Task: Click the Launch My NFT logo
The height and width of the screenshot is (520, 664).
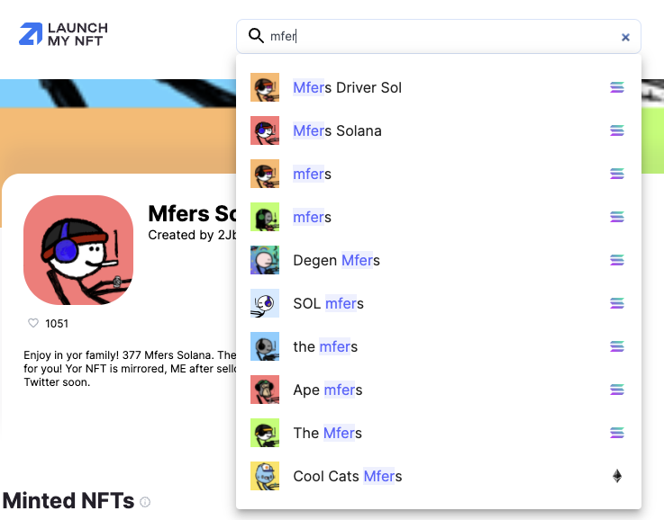Action: 63,34
